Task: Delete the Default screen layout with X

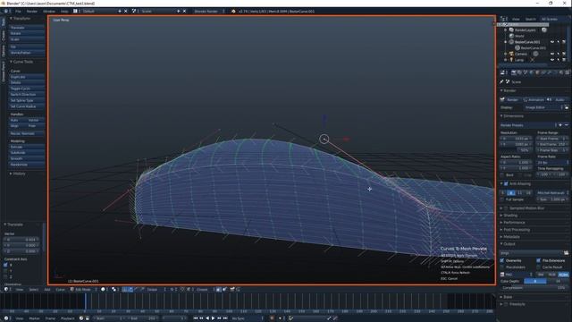Action: [126, 12]
